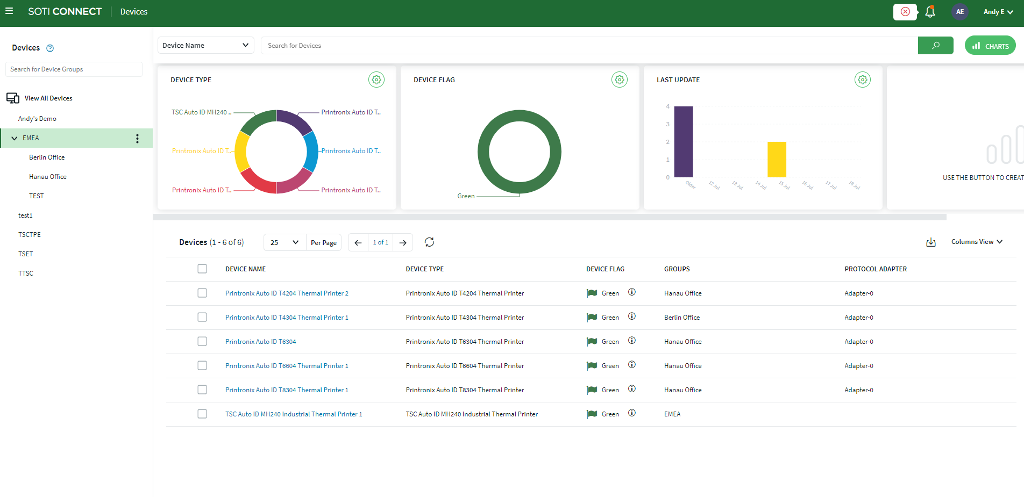Sort by DEVICE TYPE column header

[x=425, y=269]
